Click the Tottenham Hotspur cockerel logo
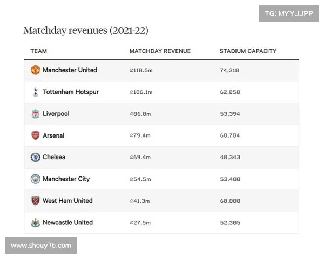 click(36, 92)
